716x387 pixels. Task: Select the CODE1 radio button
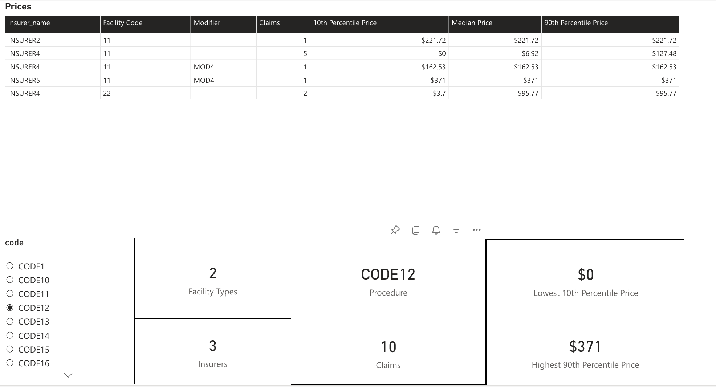tap(10, 266)
